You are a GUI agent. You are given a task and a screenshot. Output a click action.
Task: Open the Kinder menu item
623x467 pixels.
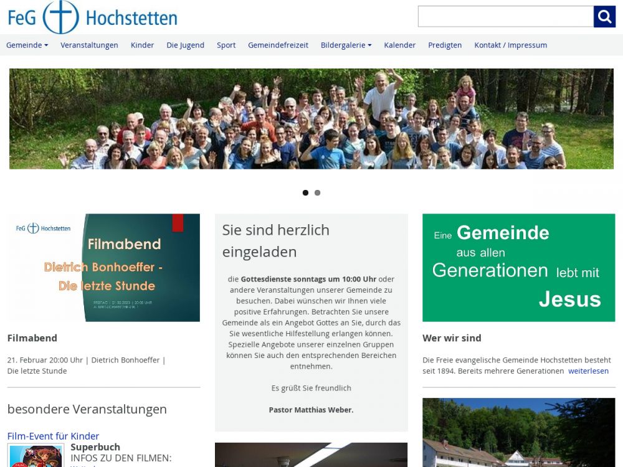click(x=142, y=45)
